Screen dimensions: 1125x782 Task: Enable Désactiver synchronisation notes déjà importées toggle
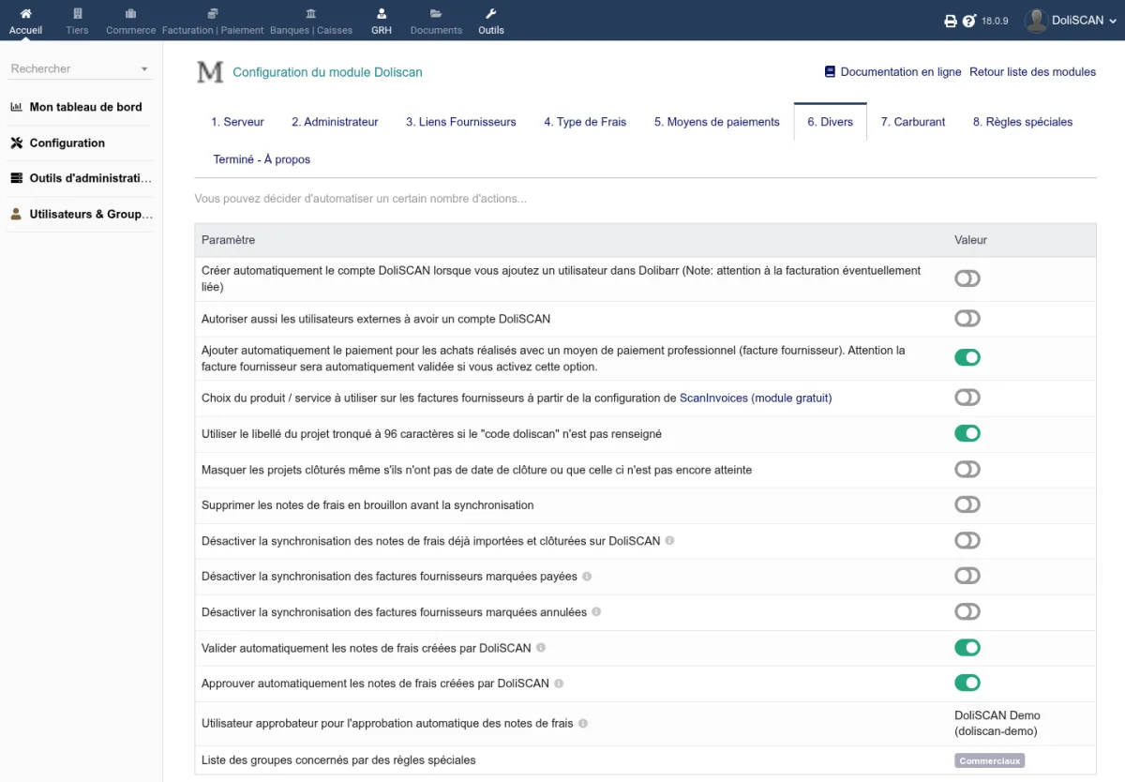click(x=967, y=540)
